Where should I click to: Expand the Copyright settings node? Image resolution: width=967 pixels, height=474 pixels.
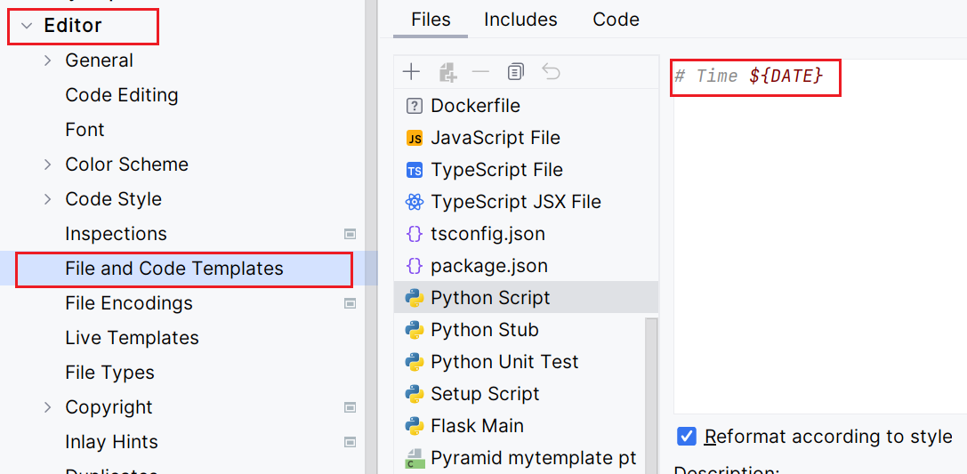point(48,407)
